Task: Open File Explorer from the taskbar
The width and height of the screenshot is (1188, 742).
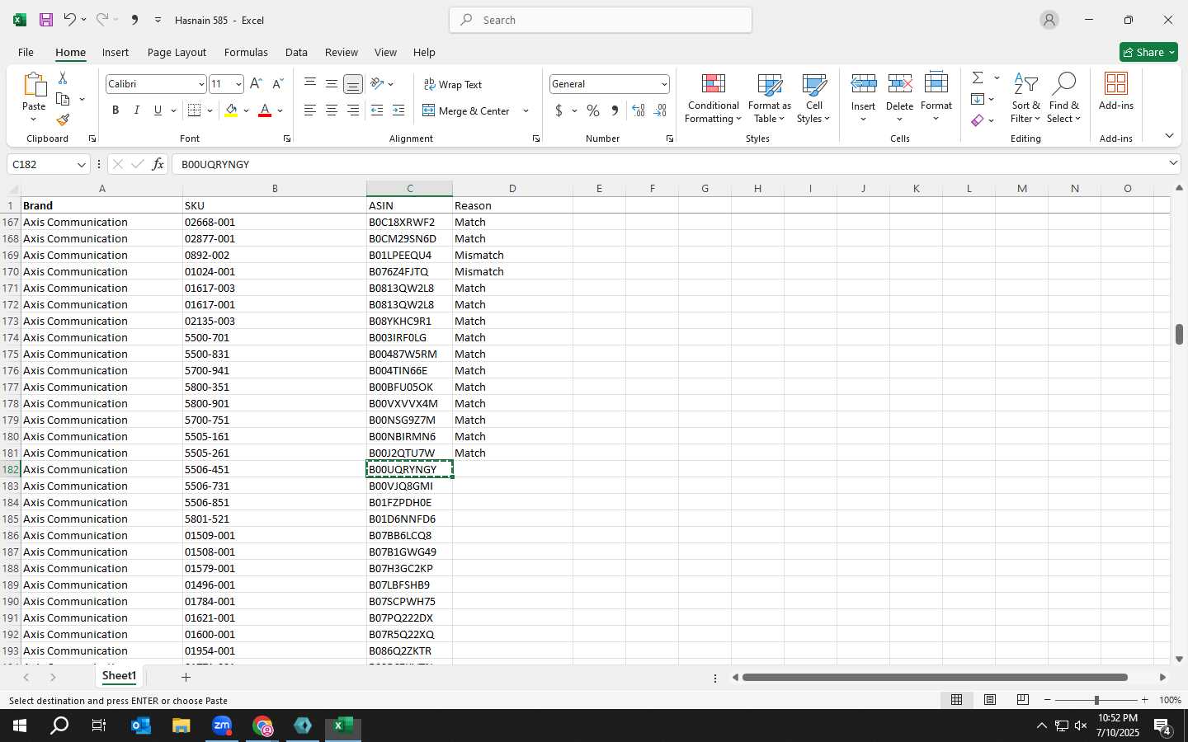Action: tap(181, 726)
